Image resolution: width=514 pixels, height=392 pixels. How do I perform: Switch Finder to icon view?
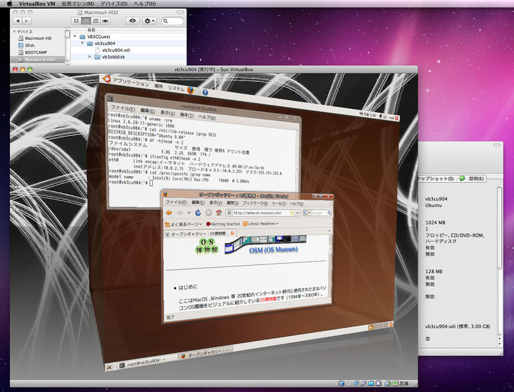pos(76,21)
